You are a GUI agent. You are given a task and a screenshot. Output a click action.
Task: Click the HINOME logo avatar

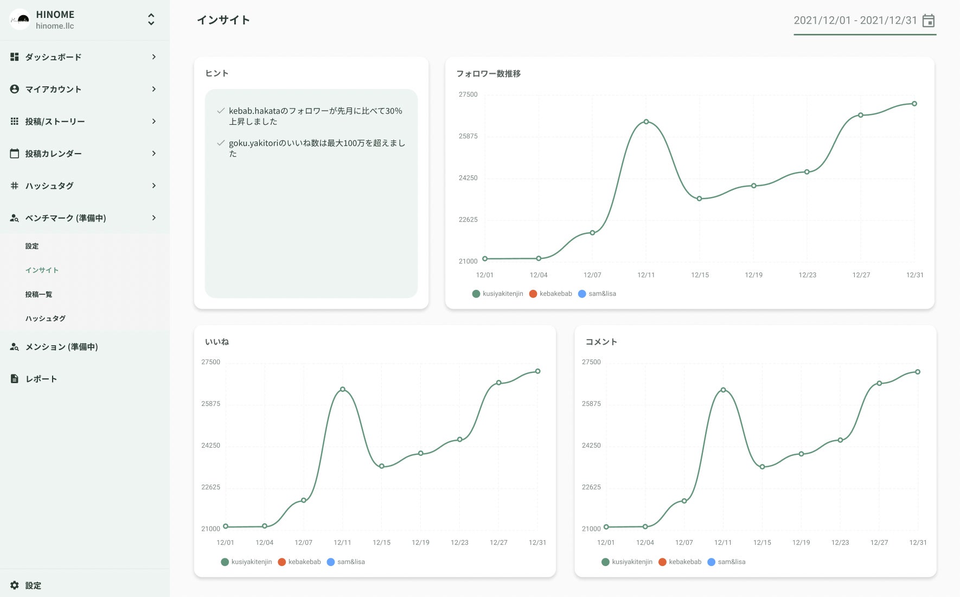click(20, 20)
